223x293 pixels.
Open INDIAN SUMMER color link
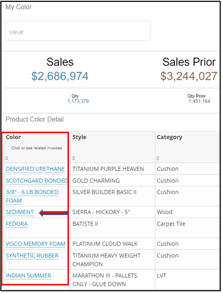(29, 275)
